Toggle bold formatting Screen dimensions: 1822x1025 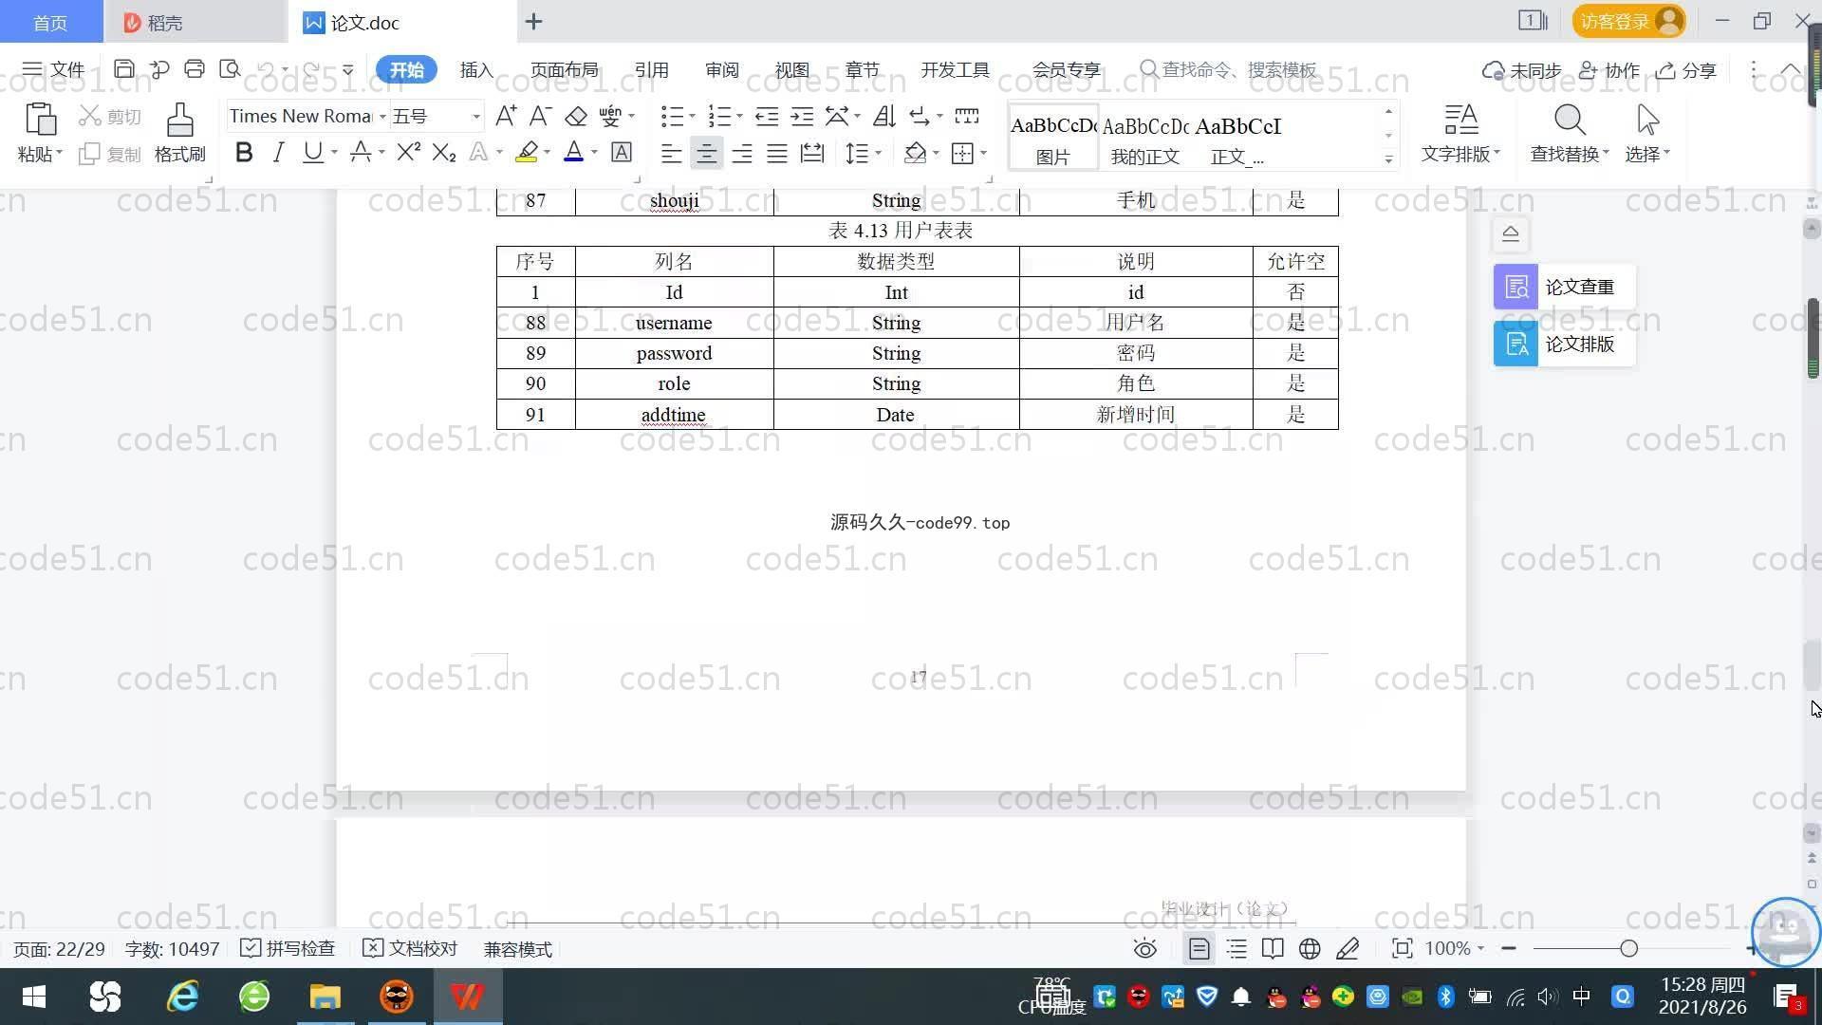pyautogui.click(x=244, y=153)
